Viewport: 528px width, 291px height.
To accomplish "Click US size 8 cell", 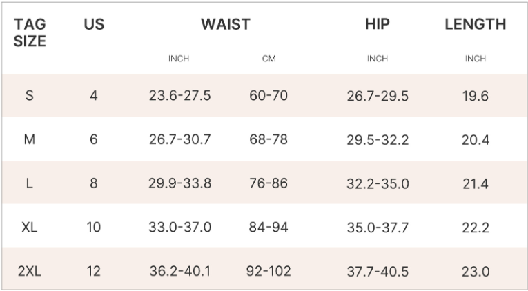I will click(x=93, y=183).
